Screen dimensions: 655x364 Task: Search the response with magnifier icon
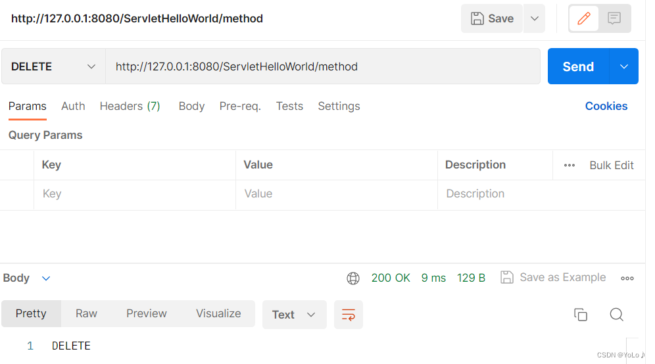point(616,314)
